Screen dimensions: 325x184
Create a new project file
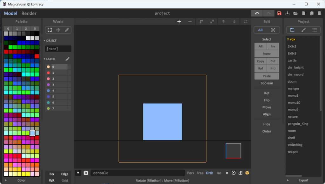pyautogui.click(x=303, y=13)
